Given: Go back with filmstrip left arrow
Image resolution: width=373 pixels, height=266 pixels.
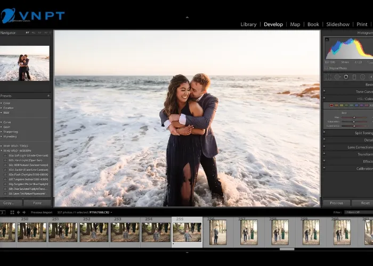Looking at the screenshot, I should pyautogui.click(x=18, y=212).
